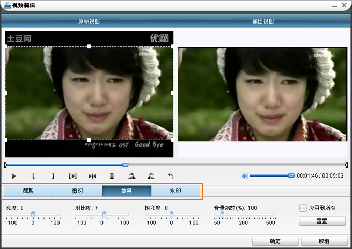Click the 音量缩放 volume scale slider handle

222,214
